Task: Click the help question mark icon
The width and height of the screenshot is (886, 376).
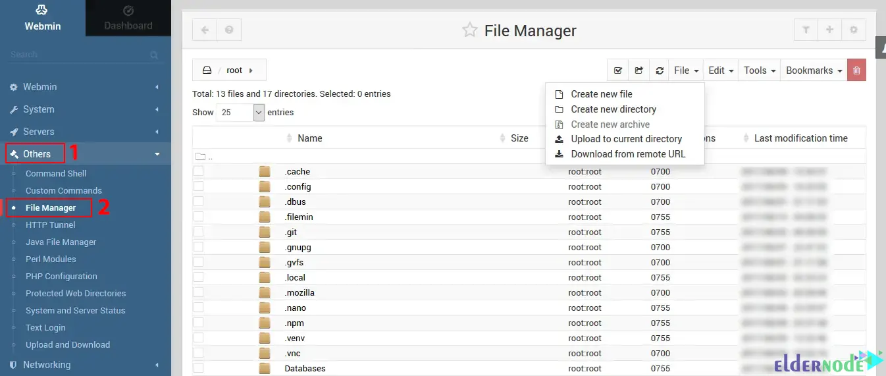Action: (229, 30)
